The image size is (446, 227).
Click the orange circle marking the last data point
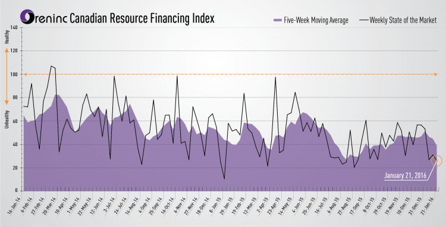coord(436,161)
